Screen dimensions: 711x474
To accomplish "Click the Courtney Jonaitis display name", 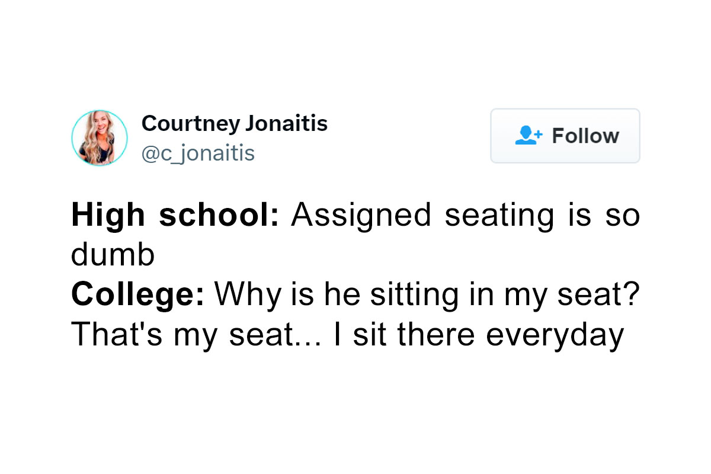I will pyautogui.click(x=234, y=123).
